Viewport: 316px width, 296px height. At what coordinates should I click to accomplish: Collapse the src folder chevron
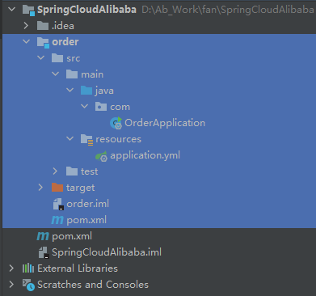click(41, 58)
